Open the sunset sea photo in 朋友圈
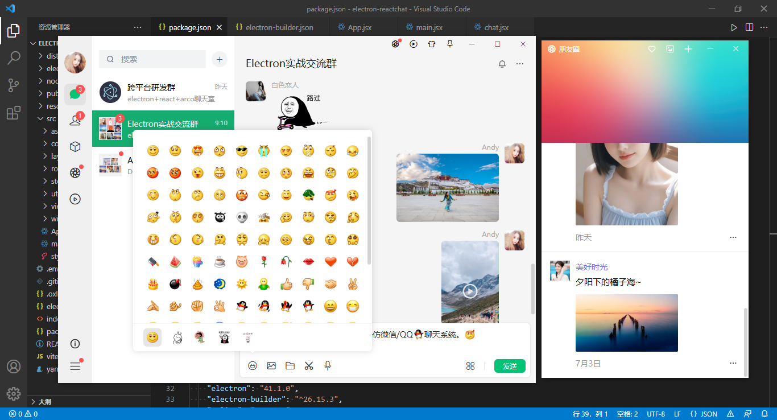The width and height of the screenshot is (777, 420). (627, 323)
